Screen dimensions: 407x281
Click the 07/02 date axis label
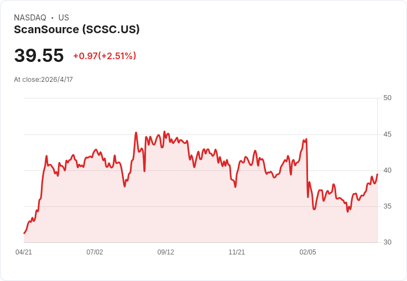(95, 252)
